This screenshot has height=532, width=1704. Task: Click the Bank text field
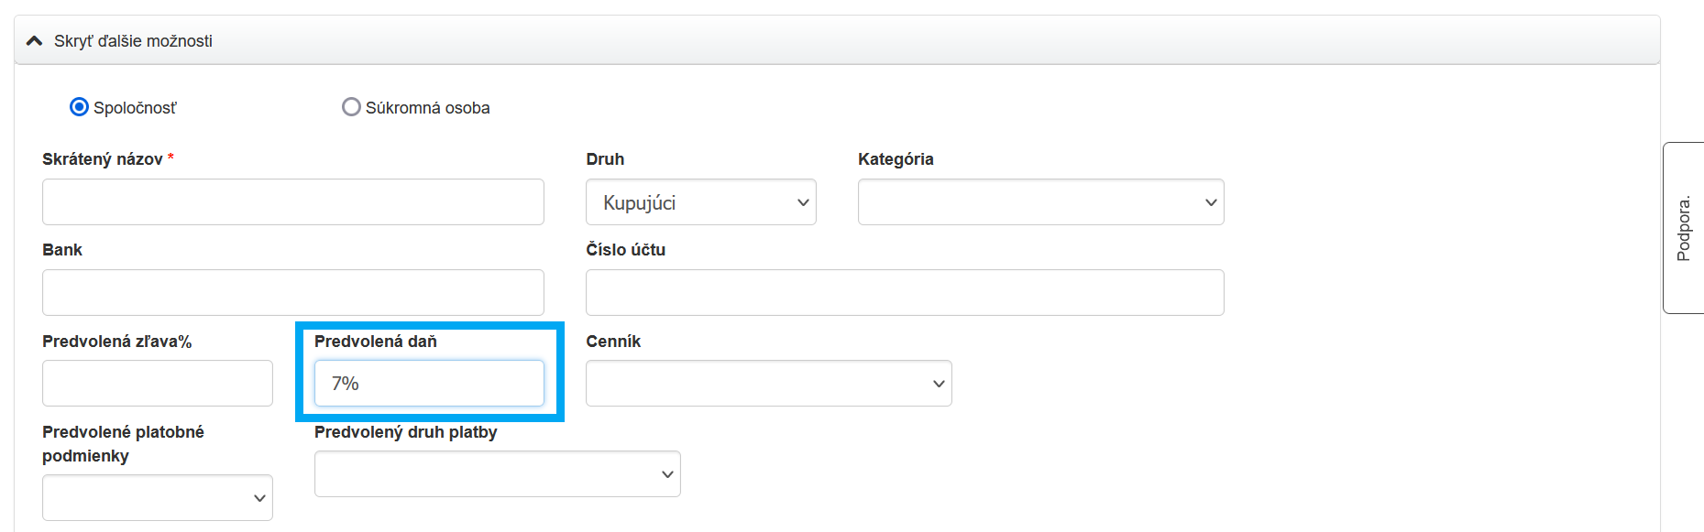point(292,293)
